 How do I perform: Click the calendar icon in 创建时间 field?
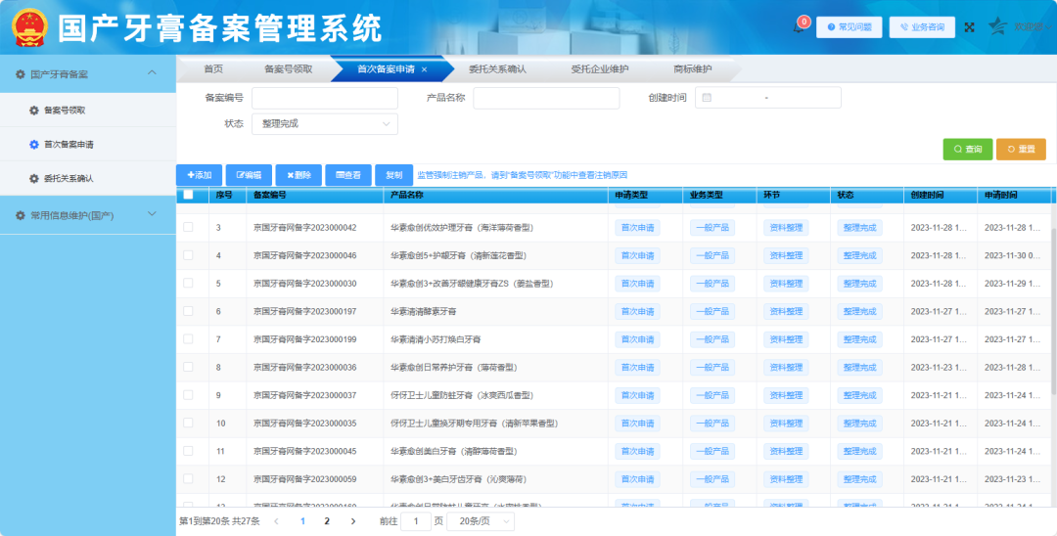707,98
